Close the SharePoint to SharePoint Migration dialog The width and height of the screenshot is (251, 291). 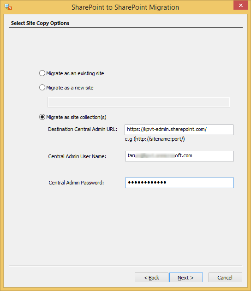(240, 5)
